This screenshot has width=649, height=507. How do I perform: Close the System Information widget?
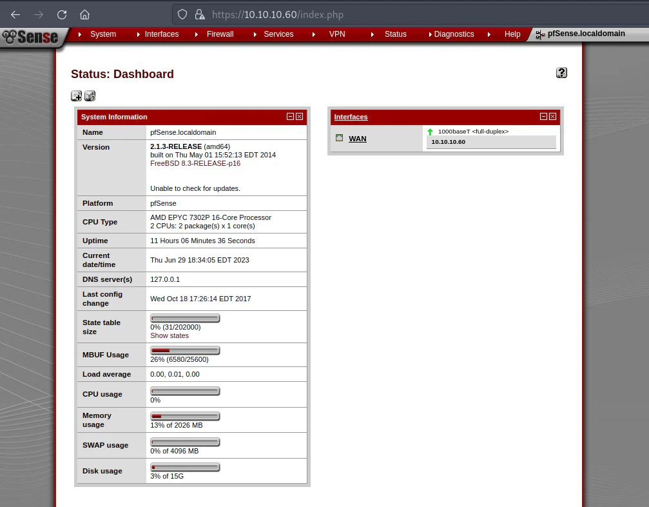pyautogui.click(x=299, y=116)
